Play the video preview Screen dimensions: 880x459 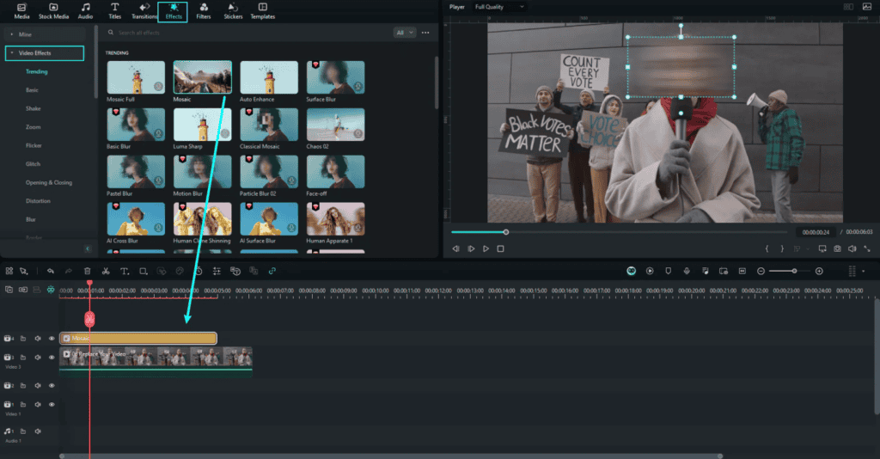point(486,248)
